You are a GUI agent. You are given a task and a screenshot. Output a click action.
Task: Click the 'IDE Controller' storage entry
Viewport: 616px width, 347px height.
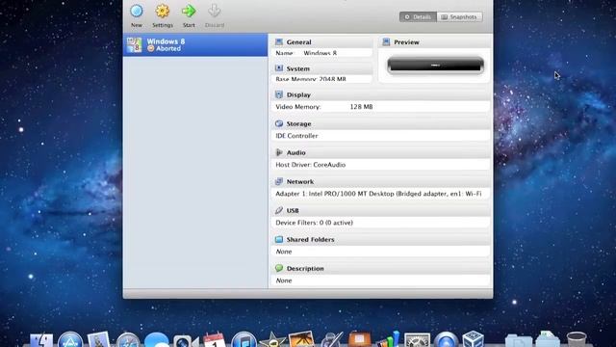pyautogui.click(x=296, y=136)
